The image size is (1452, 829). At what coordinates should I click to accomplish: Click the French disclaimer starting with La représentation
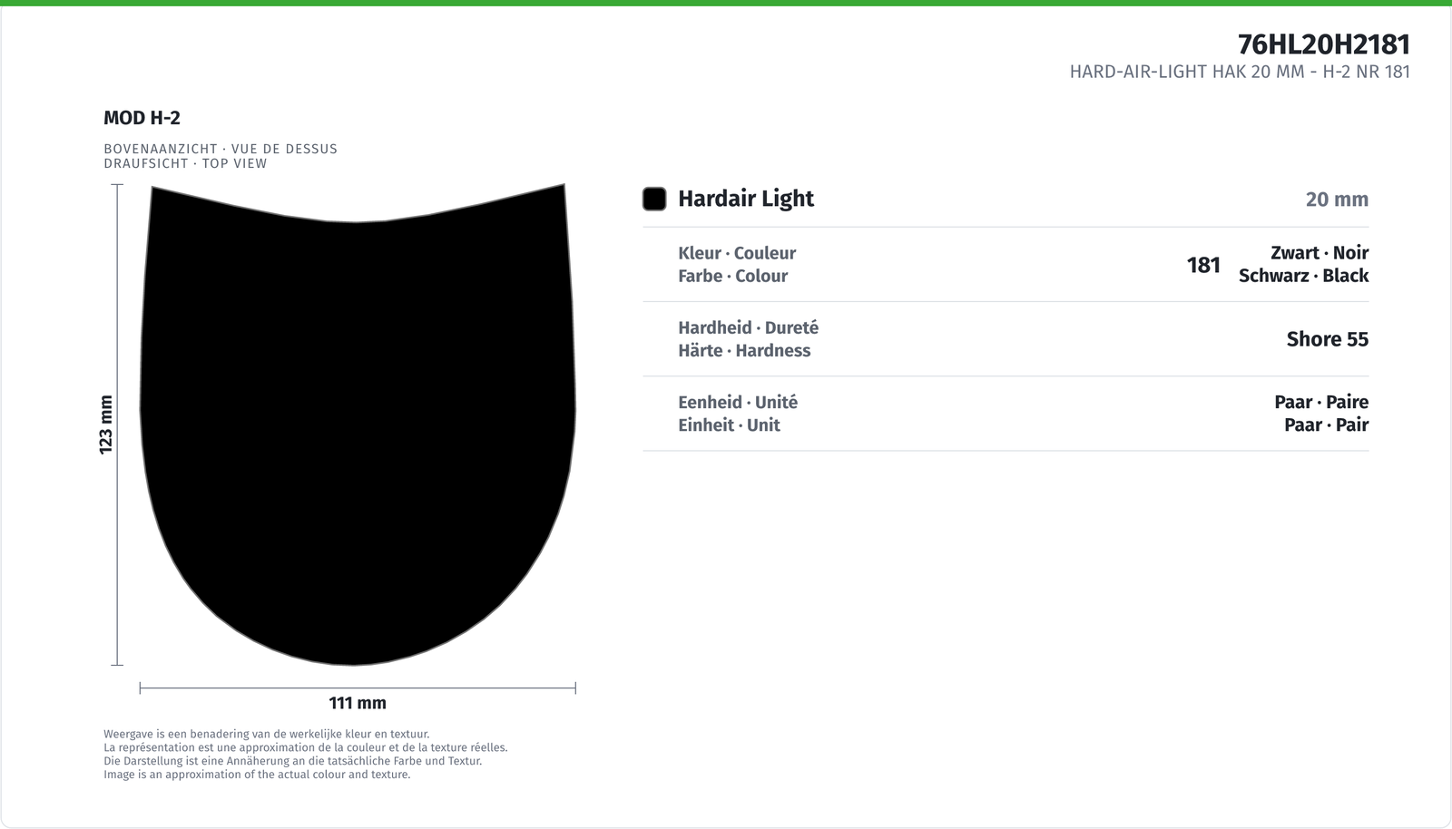click(x=306, y=748)
